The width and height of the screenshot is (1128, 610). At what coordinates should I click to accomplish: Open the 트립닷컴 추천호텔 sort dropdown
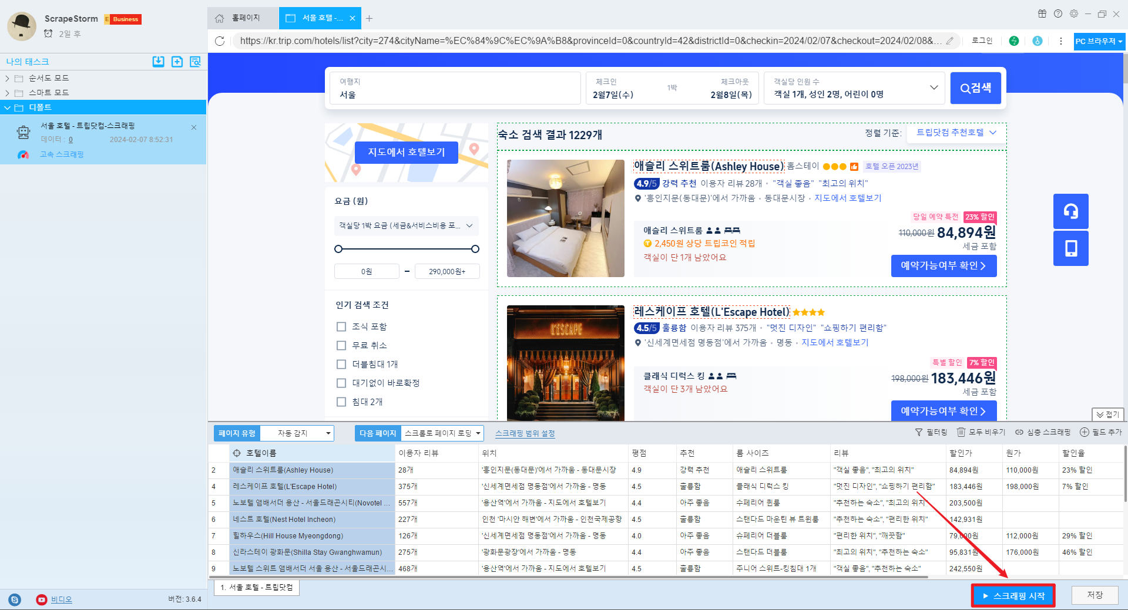[956, 133]
